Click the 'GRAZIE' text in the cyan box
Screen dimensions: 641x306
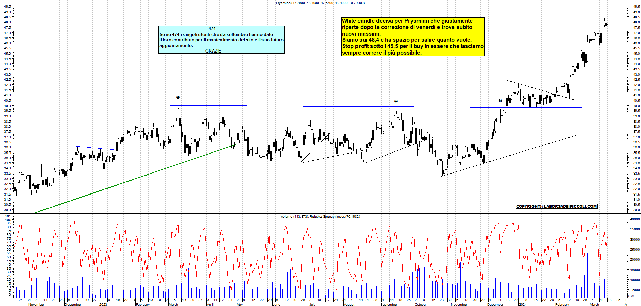[213, 51]
